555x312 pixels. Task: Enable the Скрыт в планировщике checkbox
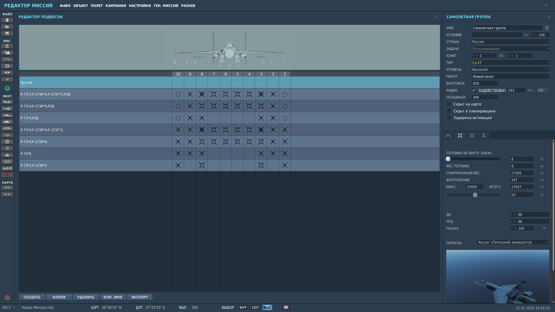tap(449, 111)
